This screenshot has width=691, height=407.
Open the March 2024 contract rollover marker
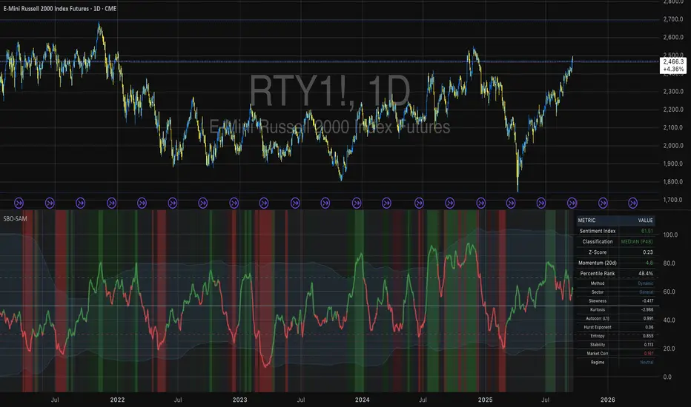point(386,203)
